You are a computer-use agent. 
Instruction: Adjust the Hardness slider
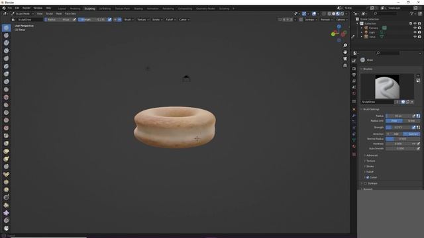pos(398,144)
